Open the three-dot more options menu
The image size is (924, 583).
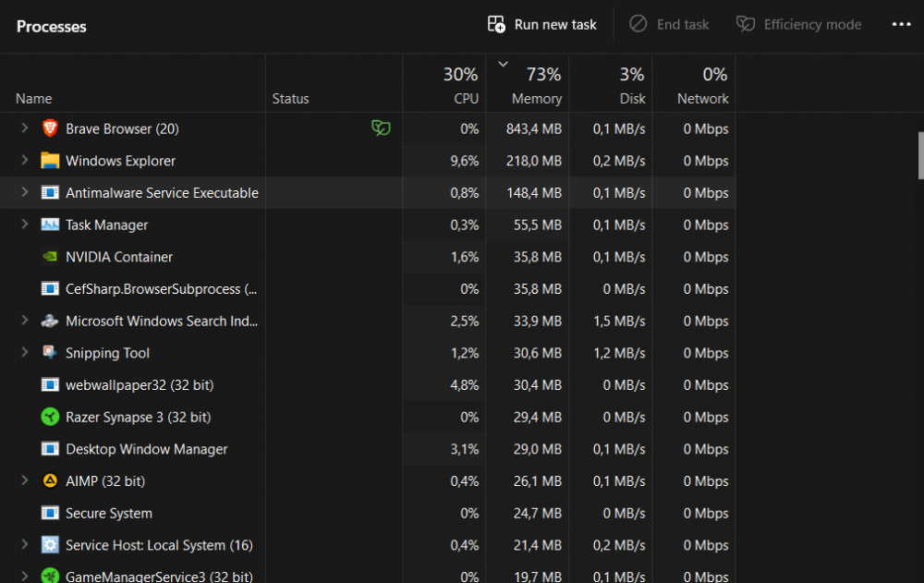point(901,25)
